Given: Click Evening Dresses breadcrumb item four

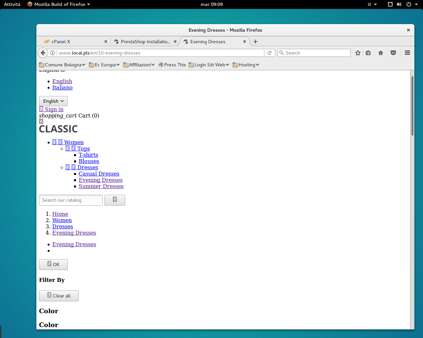Looking at the screenshot, I should tap(74, 233).
